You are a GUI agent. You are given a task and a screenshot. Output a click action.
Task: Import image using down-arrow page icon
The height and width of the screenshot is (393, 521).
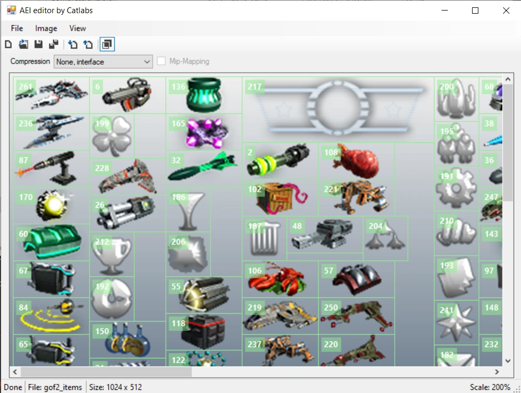click(73, 44)
